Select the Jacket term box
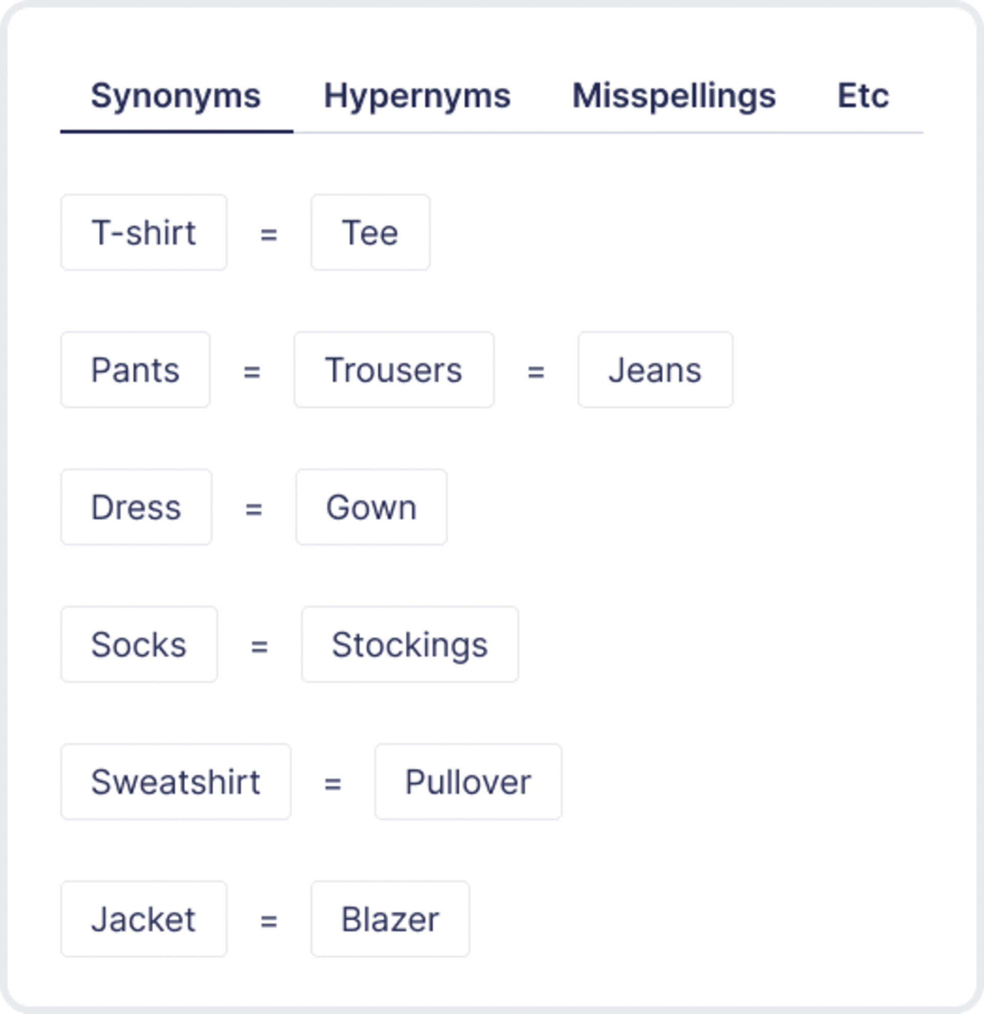 (144, 919)
